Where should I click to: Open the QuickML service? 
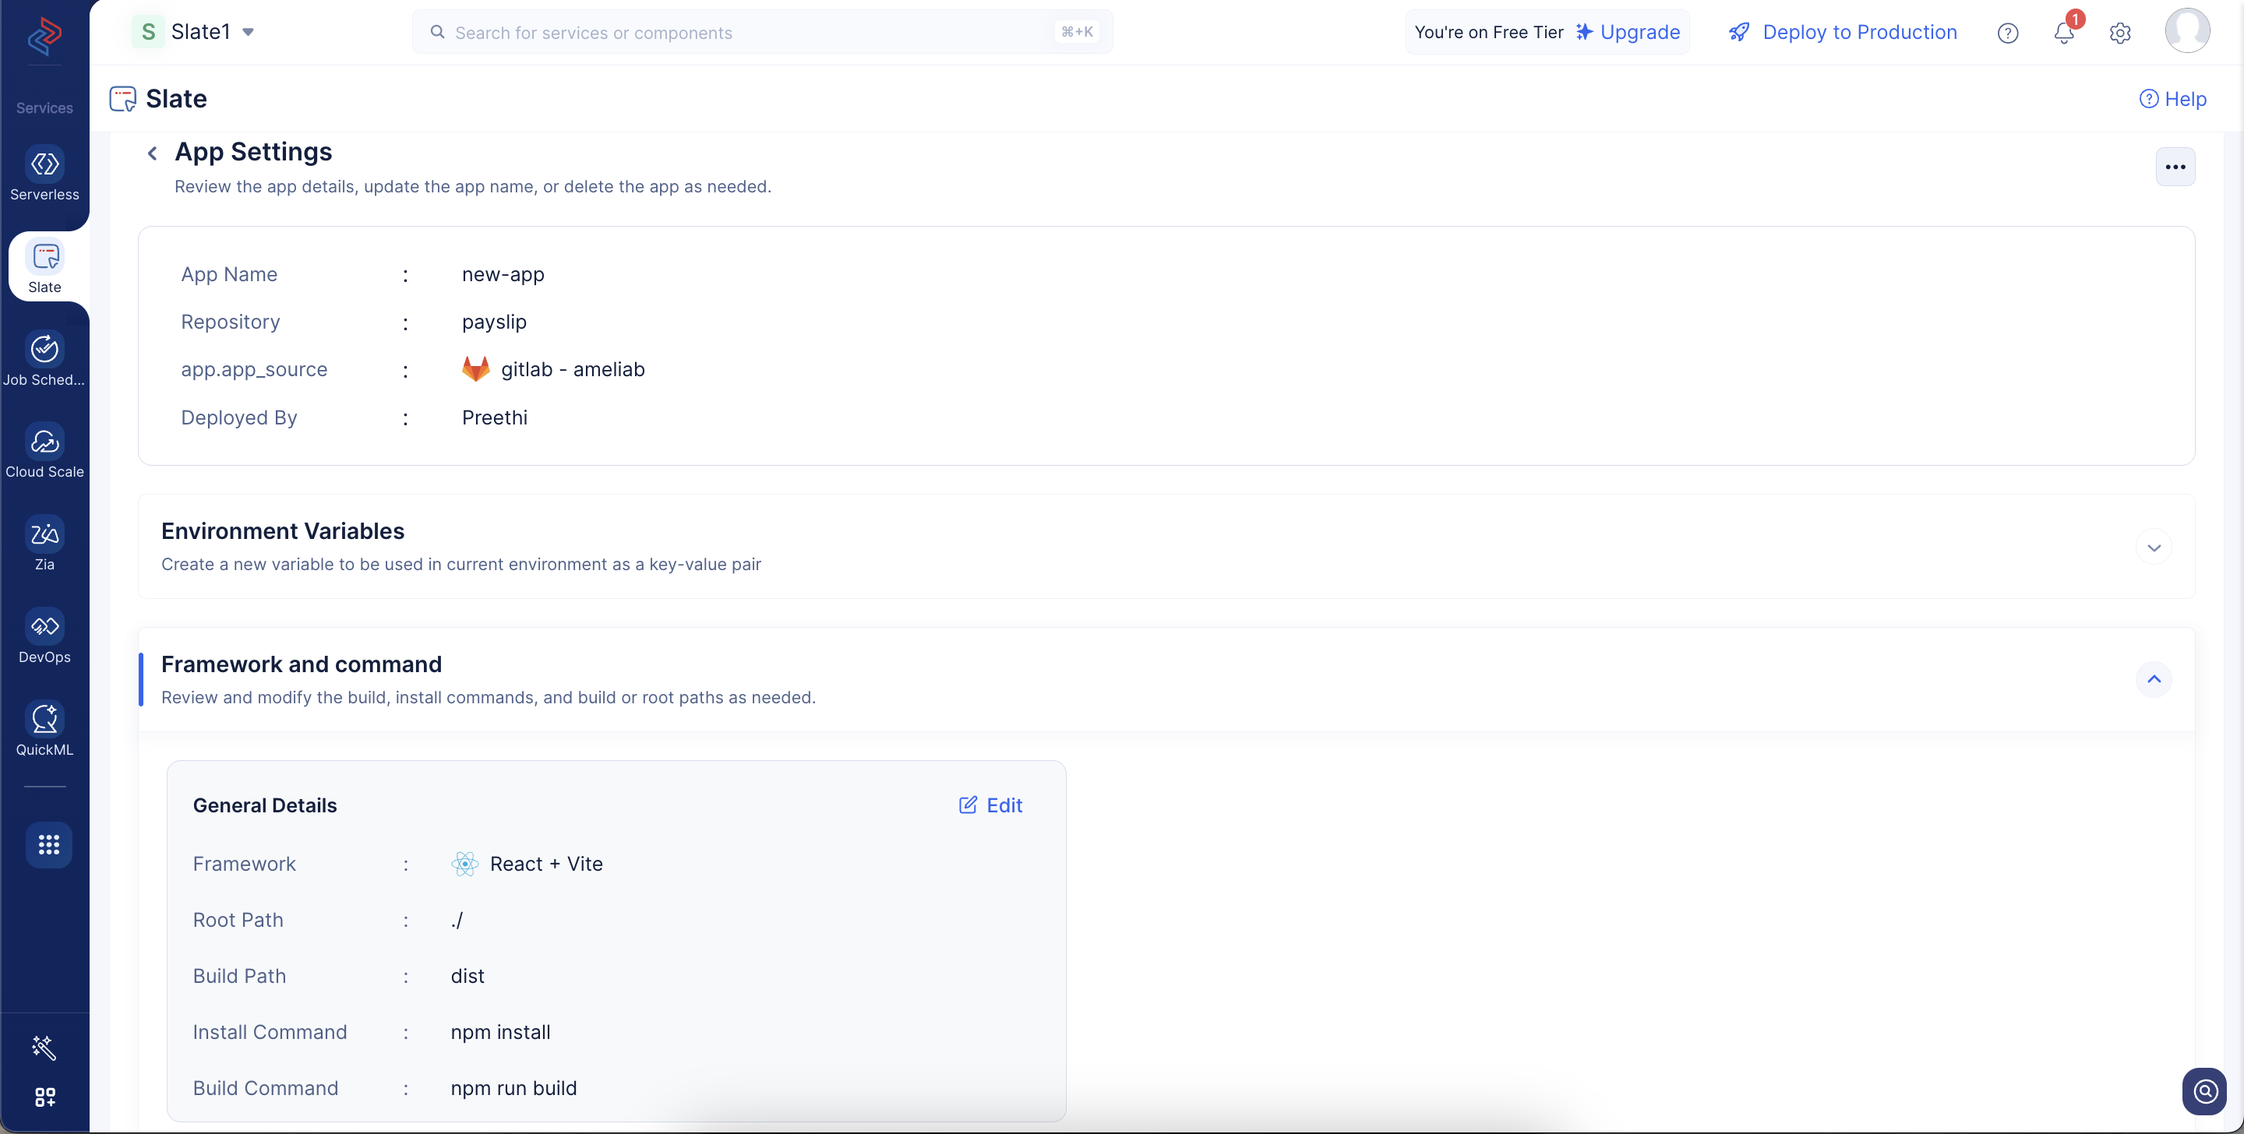[44, 730]
